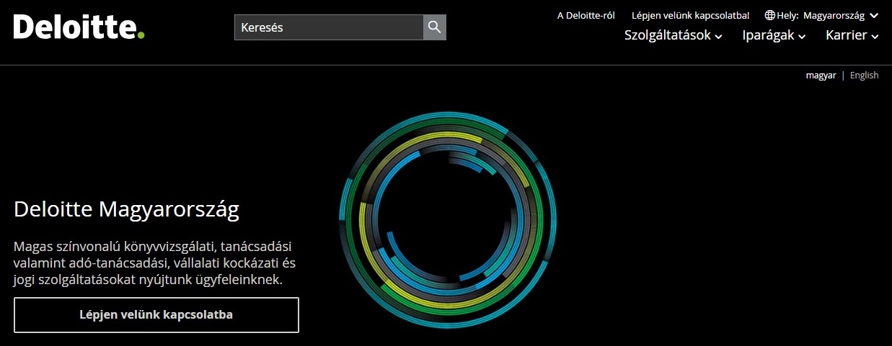Expand the Szolgáltatások menu
The image size is (892, 346).
(x=673, y=35)
